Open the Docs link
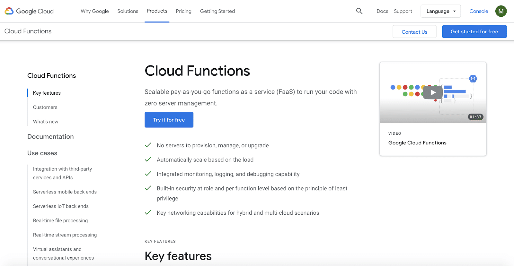Viewport: 514px width, 266px height. pyautogui.click(x=382, y=11)
